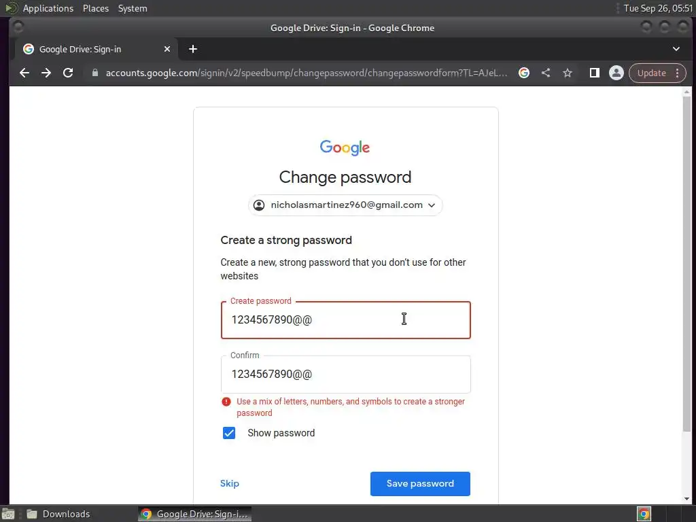The width and height of the screenshot is (696, 522).
Task: Open the System menu
Action: 133,8
